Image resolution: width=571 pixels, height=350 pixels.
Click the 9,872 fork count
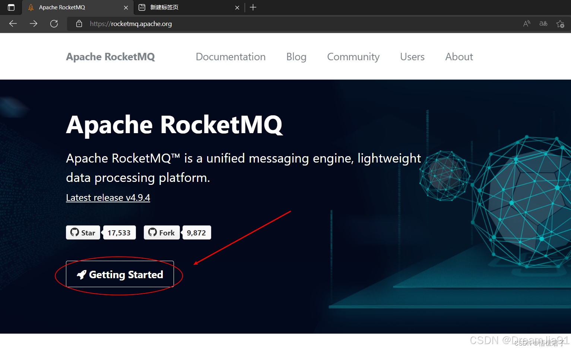196,232
